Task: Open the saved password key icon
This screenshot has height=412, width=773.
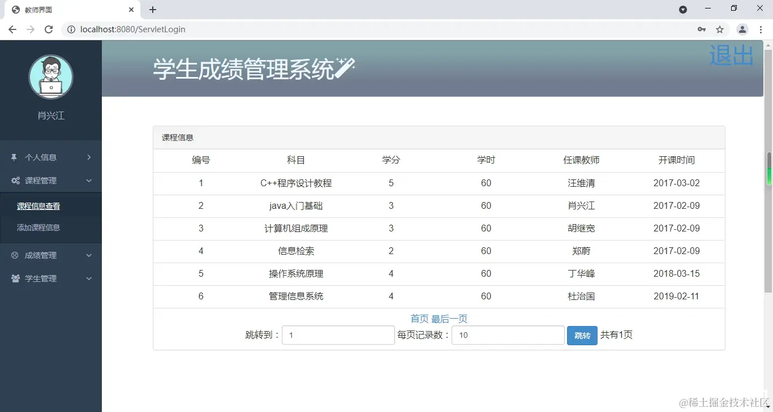Action: 702,29
